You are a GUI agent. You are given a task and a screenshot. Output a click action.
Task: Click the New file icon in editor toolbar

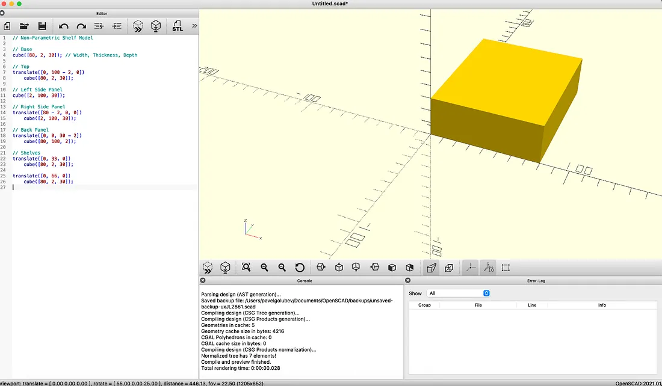coord(7,26)
